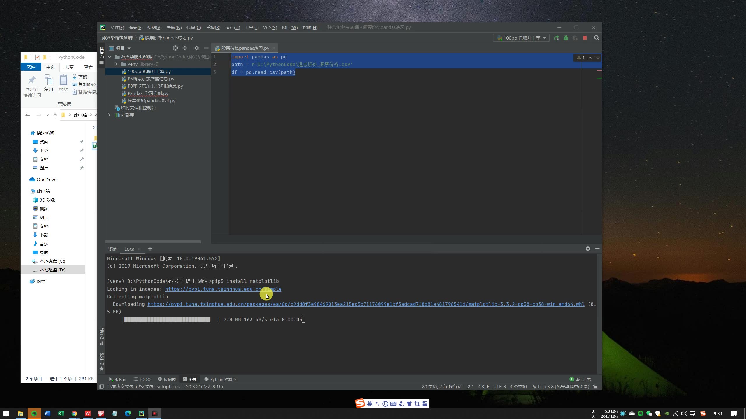Open the 4: Run tool window

(x=117, y=379)
